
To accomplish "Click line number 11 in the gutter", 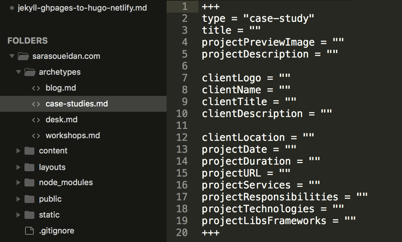I will 182,126.
